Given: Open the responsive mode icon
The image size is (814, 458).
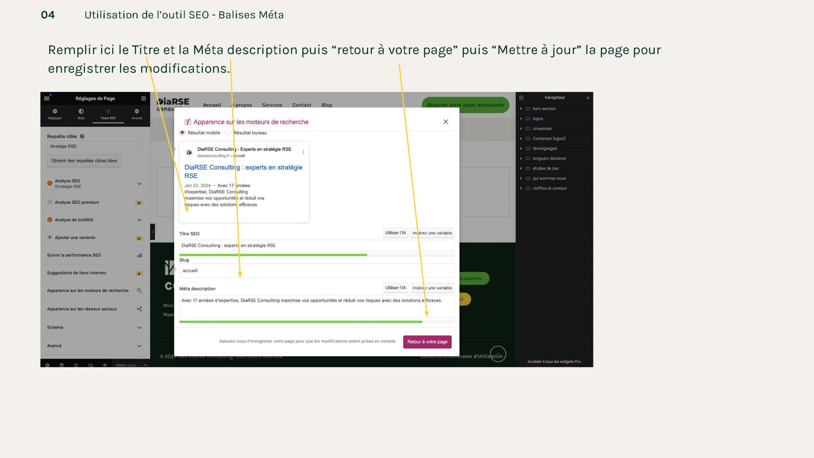Looking at the screenshot, I should click(x=91, y=365).
